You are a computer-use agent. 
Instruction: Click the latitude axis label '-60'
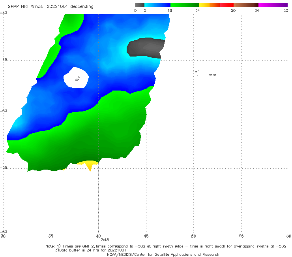tap(4, 232)
